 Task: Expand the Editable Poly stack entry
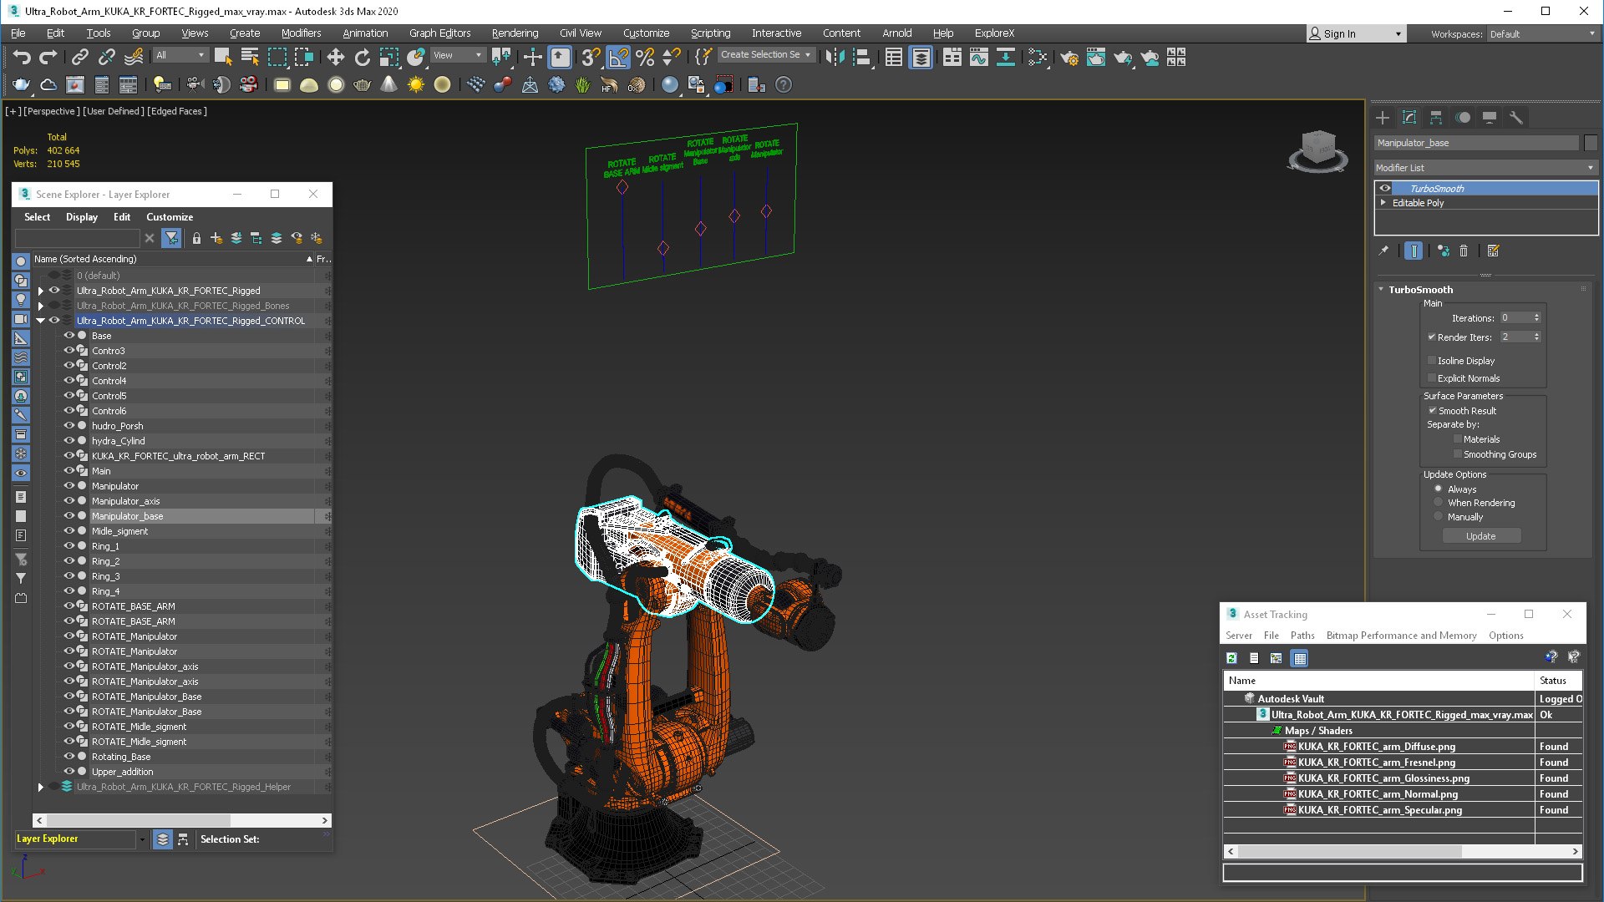(1383, 203)
